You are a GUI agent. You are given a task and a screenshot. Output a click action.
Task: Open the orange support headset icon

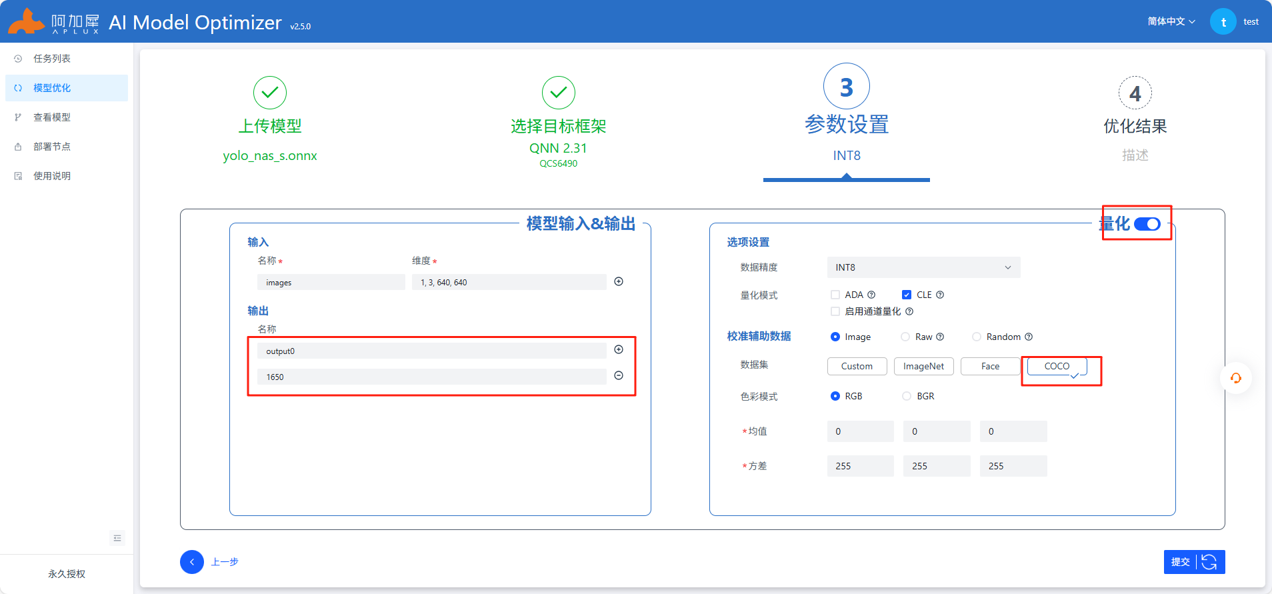click(x=1236, y=378)
